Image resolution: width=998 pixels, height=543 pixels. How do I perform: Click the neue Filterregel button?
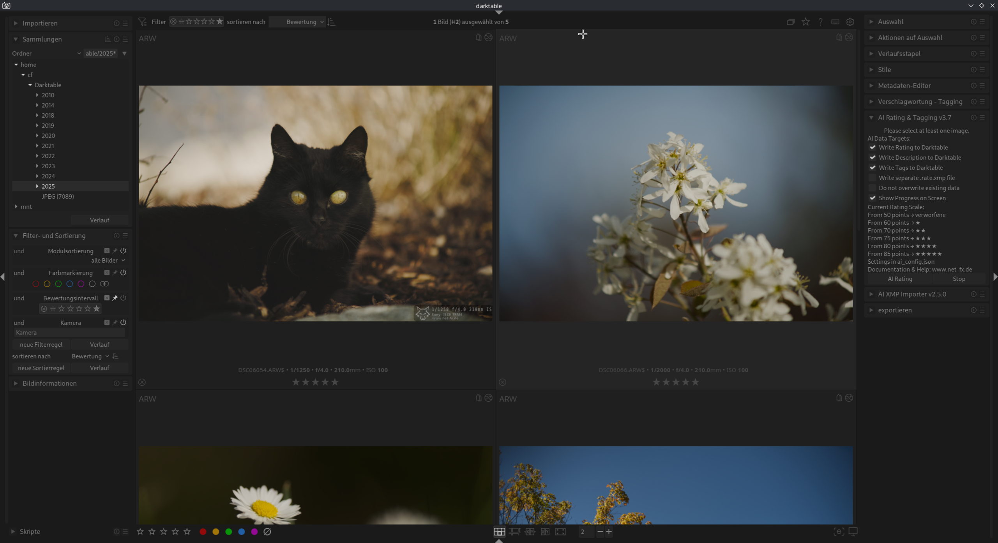tap(41, 345)
